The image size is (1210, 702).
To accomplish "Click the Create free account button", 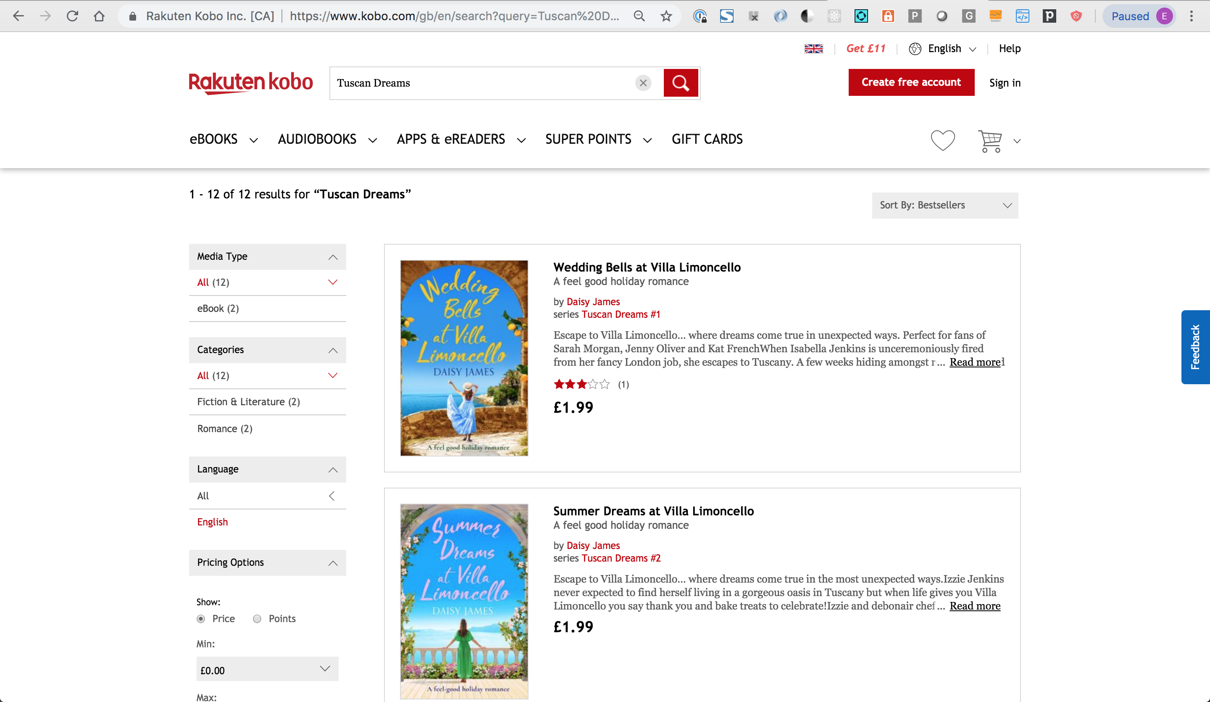I will tap(911, 82).
